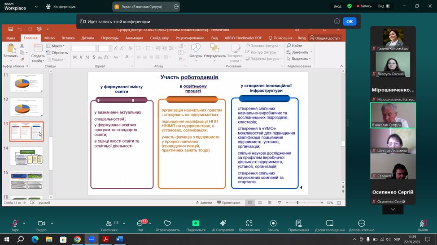Viewport: 437px width, 245px height.
Task: Toggle the Видео camera button
Action: point(41,224)
